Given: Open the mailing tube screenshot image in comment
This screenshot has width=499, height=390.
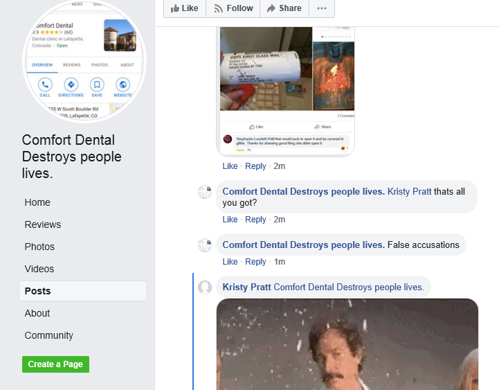Looking at the screenshot, I should [285, 91].
